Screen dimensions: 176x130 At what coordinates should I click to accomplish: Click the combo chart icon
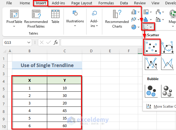coord(158,19)
